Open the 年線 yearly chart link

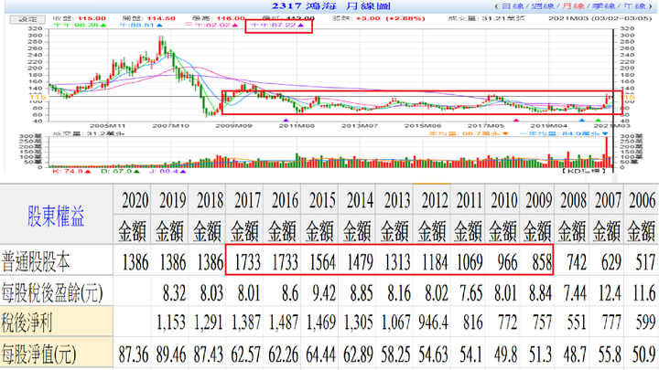(x=634, y=5)
